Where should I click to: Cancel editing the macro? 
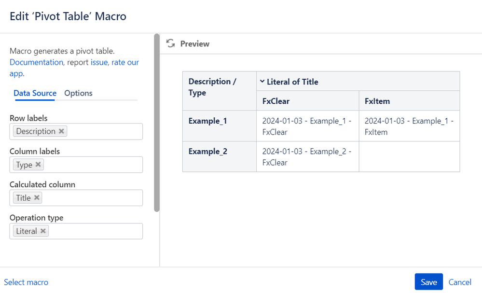(460, 282)
